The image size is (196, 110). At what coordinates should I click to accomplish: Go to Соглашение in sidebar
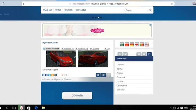coord(122,86)
